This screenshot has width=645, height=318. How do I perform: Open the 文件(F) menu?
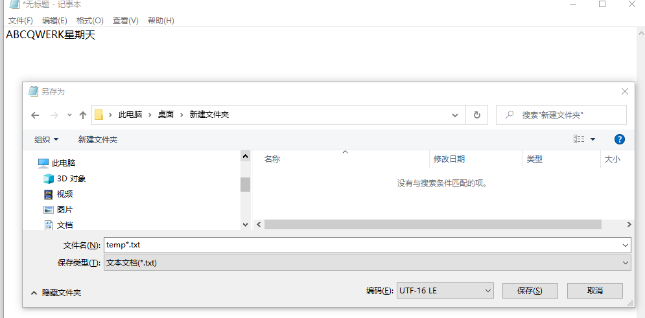21,21
